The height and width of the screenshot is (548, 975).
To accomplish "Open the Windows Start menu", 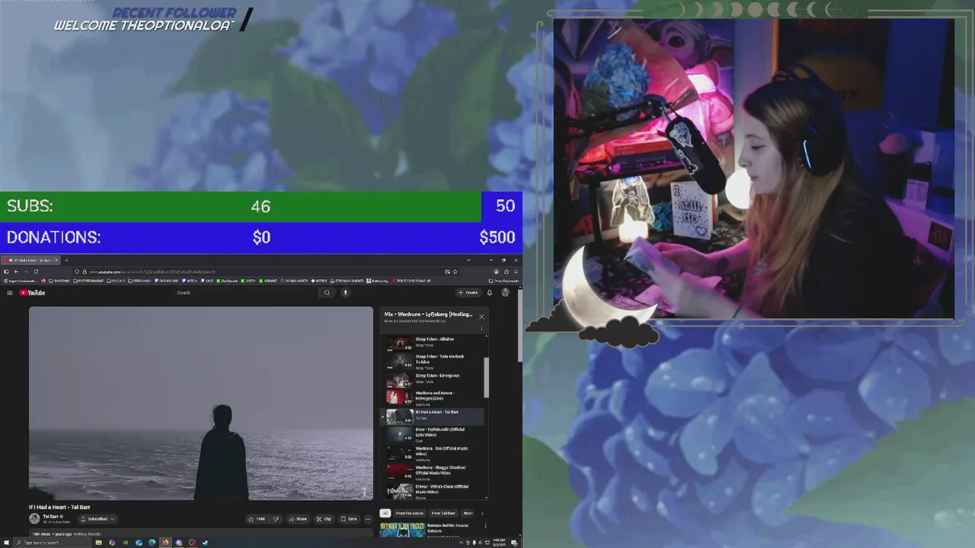I will 6,543.
